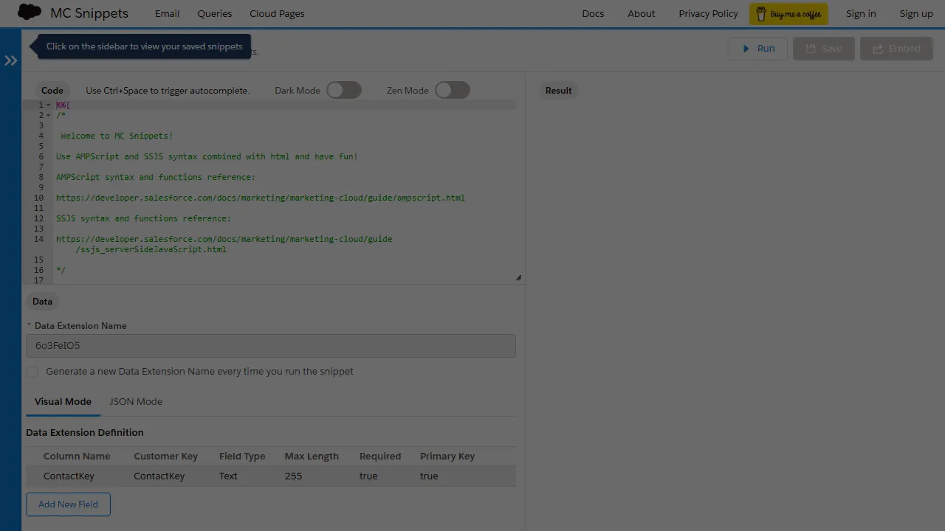This screenshot has width=945, height=531.
Task: Click inside the Data Extension Name field
Action: tap(270, 345)
